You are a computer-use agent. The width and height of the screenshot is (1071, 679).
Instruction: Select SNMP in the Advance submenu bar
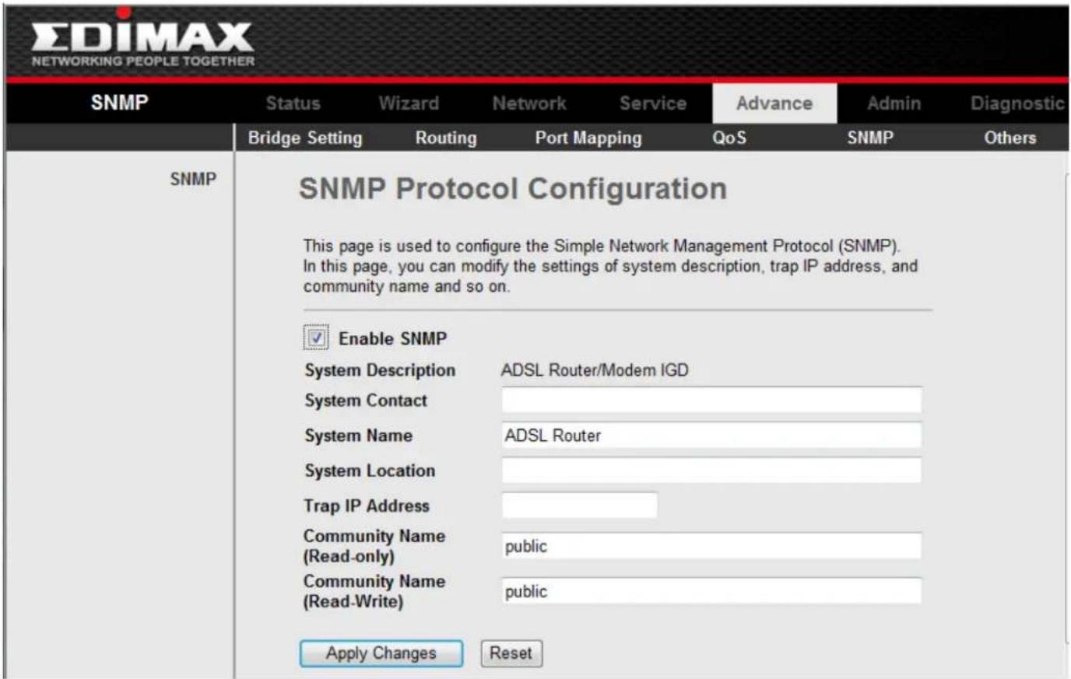pos(870,138)
